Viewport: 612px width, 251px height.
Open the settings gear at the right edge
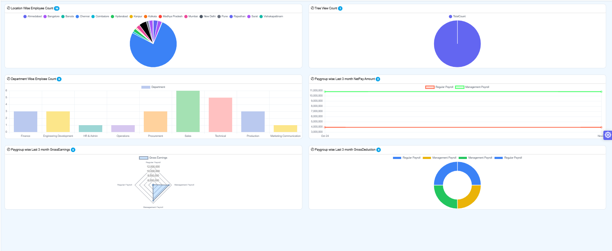608,135
